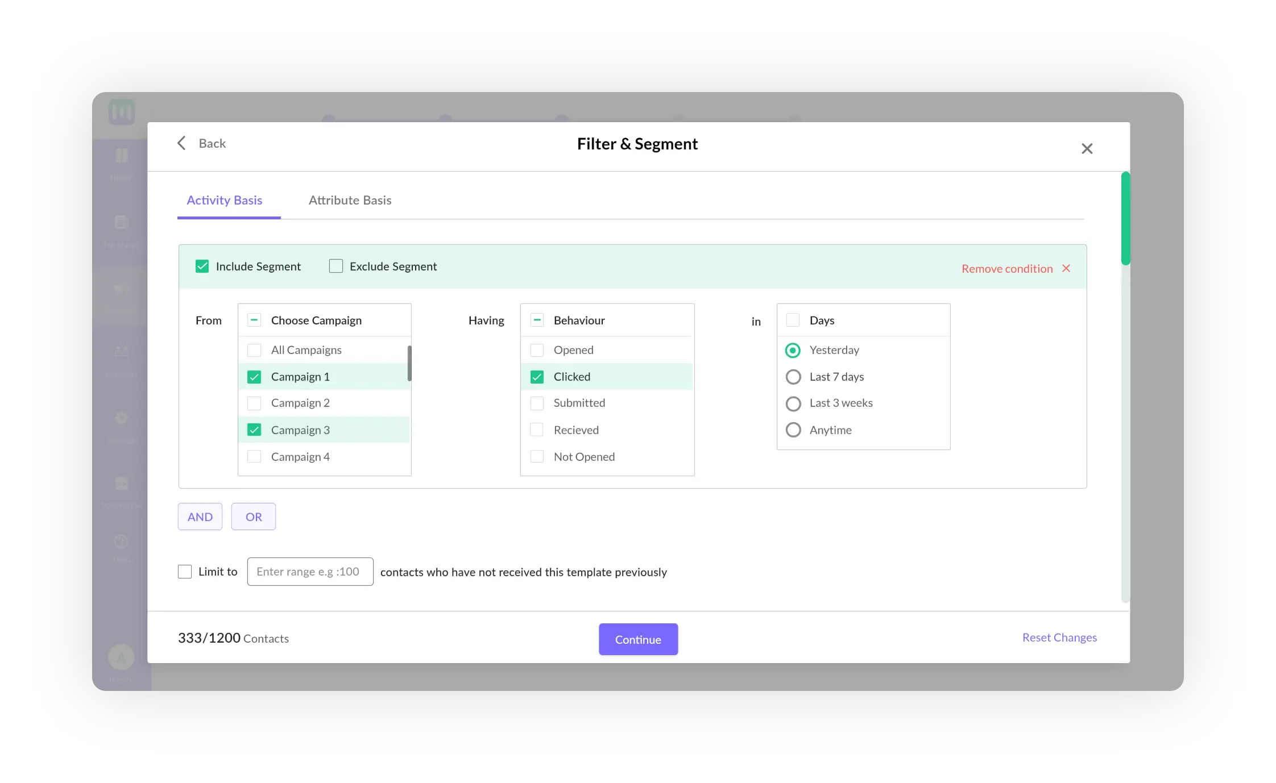1276x783 pixels.
Task: Go back using the back arrow
Action: pyautogui.click(x=181, y=143)
